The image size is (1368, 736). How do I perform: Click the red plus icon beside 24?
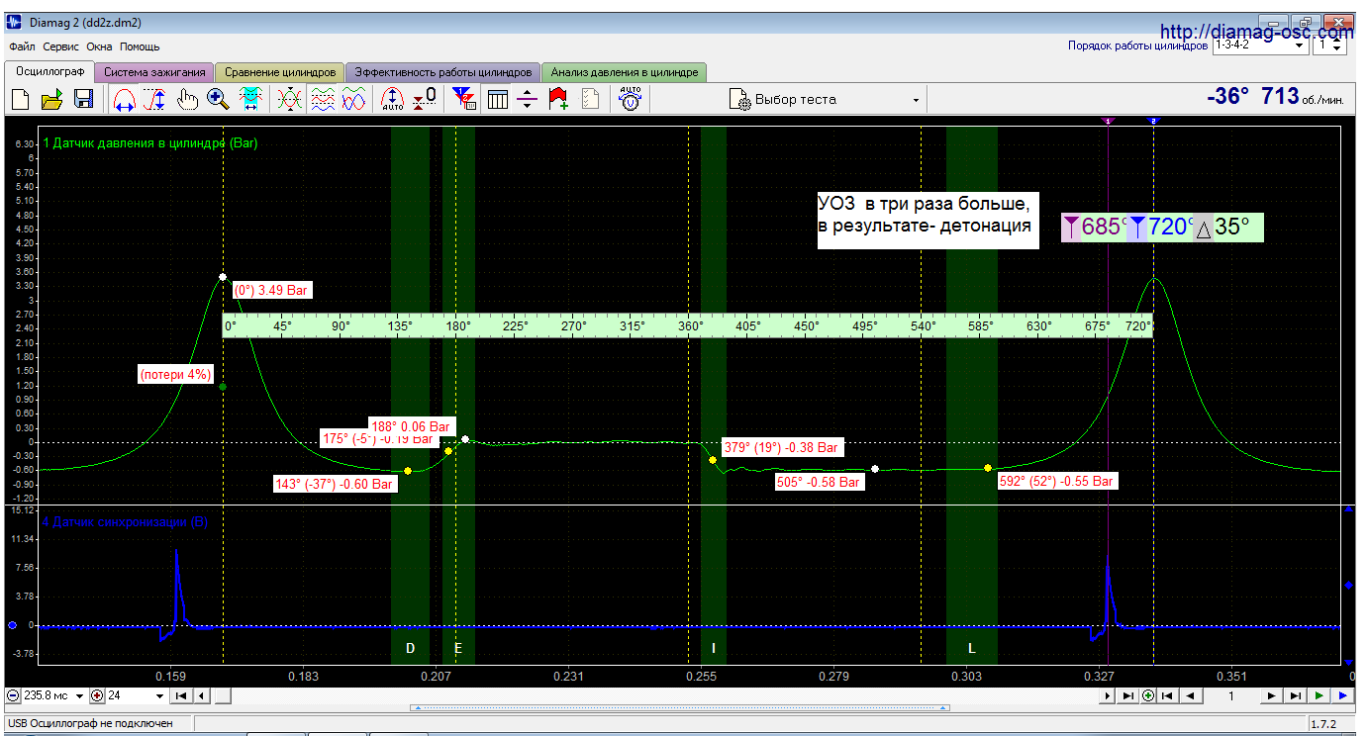pyautogui.click(x=97, y=695)
